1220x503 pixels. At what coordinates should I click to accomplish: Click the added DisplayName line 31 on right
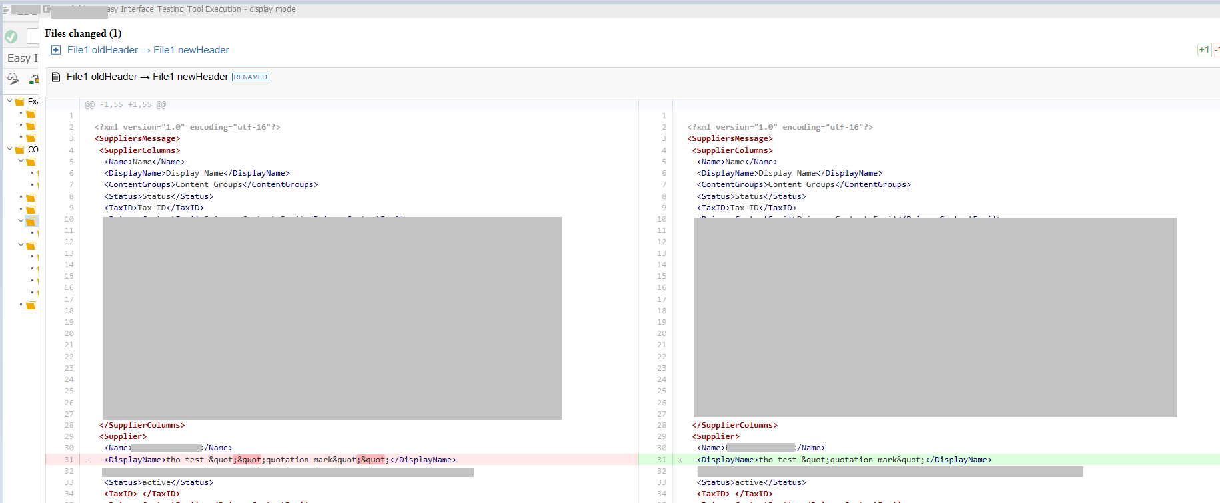point(844,460)
